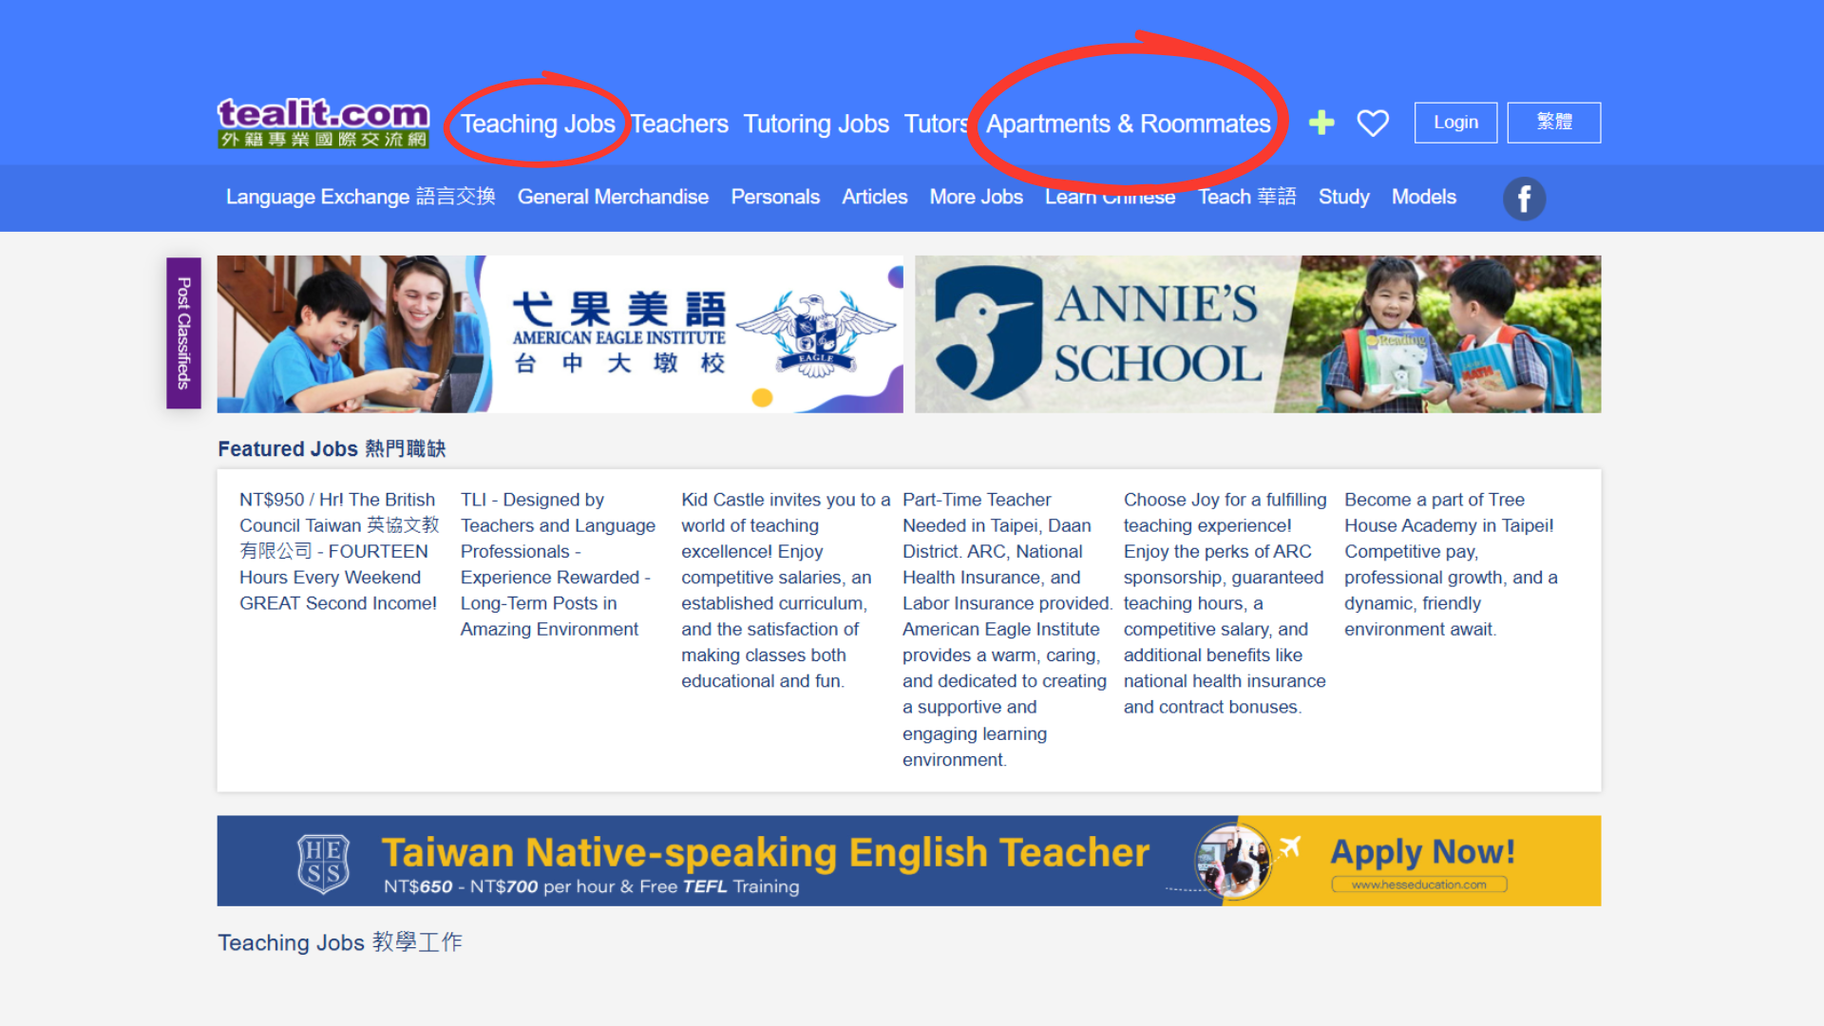Screen dimensions: 1824x1026
Task: Click the green plus post icon
Action: [1320, 123]
